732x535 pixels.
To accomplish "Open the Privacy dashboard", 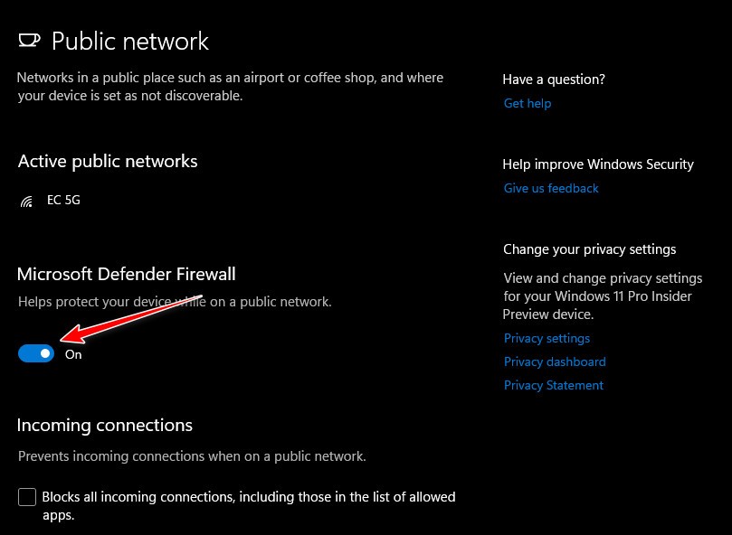I will (x=554, y=361).
